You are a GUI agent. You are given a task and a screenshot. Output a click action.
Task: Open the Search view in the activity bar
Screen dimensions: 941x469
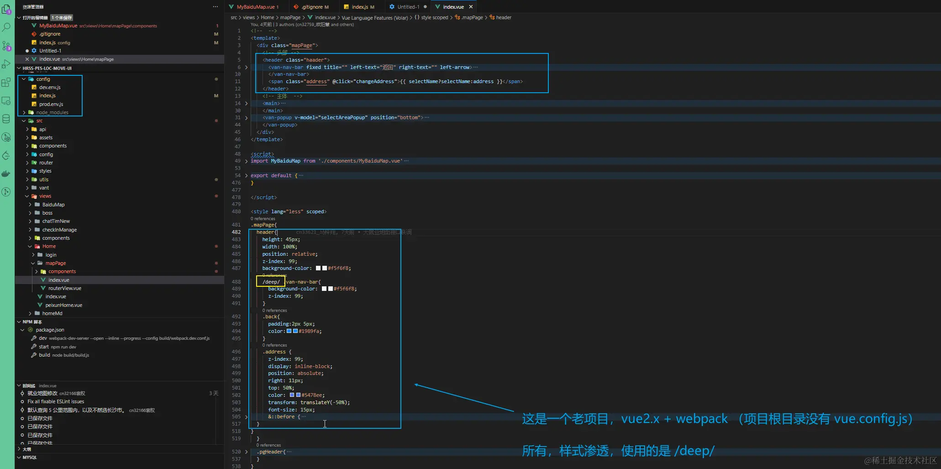click(6, 27)
